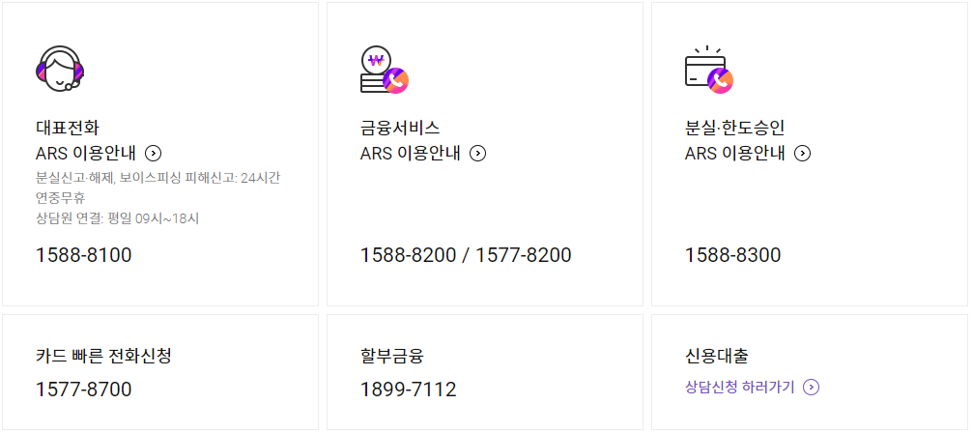Image resolution: width=972 pixels, height=433 pixels.
Task: Open ARS 이용안내 text under 대표전화
Action: [x=86, y=154]
